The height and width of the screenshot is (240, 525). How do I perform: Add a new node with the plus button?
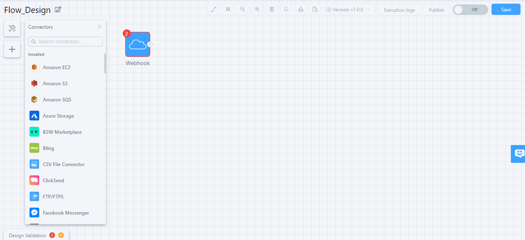12,49
